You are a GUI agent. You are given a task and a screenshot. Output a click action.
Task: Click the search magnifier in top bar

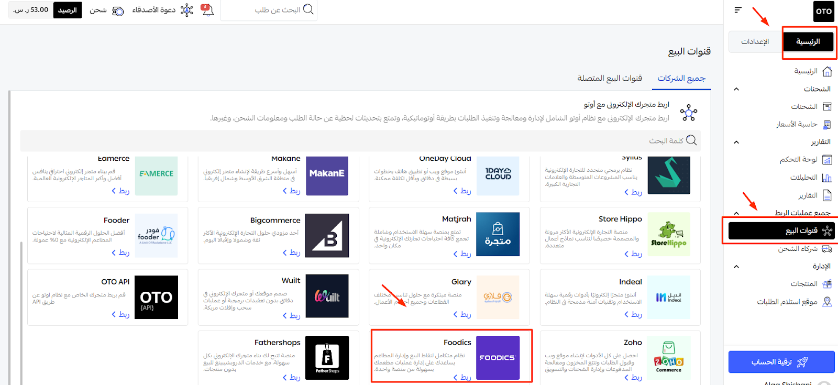tap(308, 9)
